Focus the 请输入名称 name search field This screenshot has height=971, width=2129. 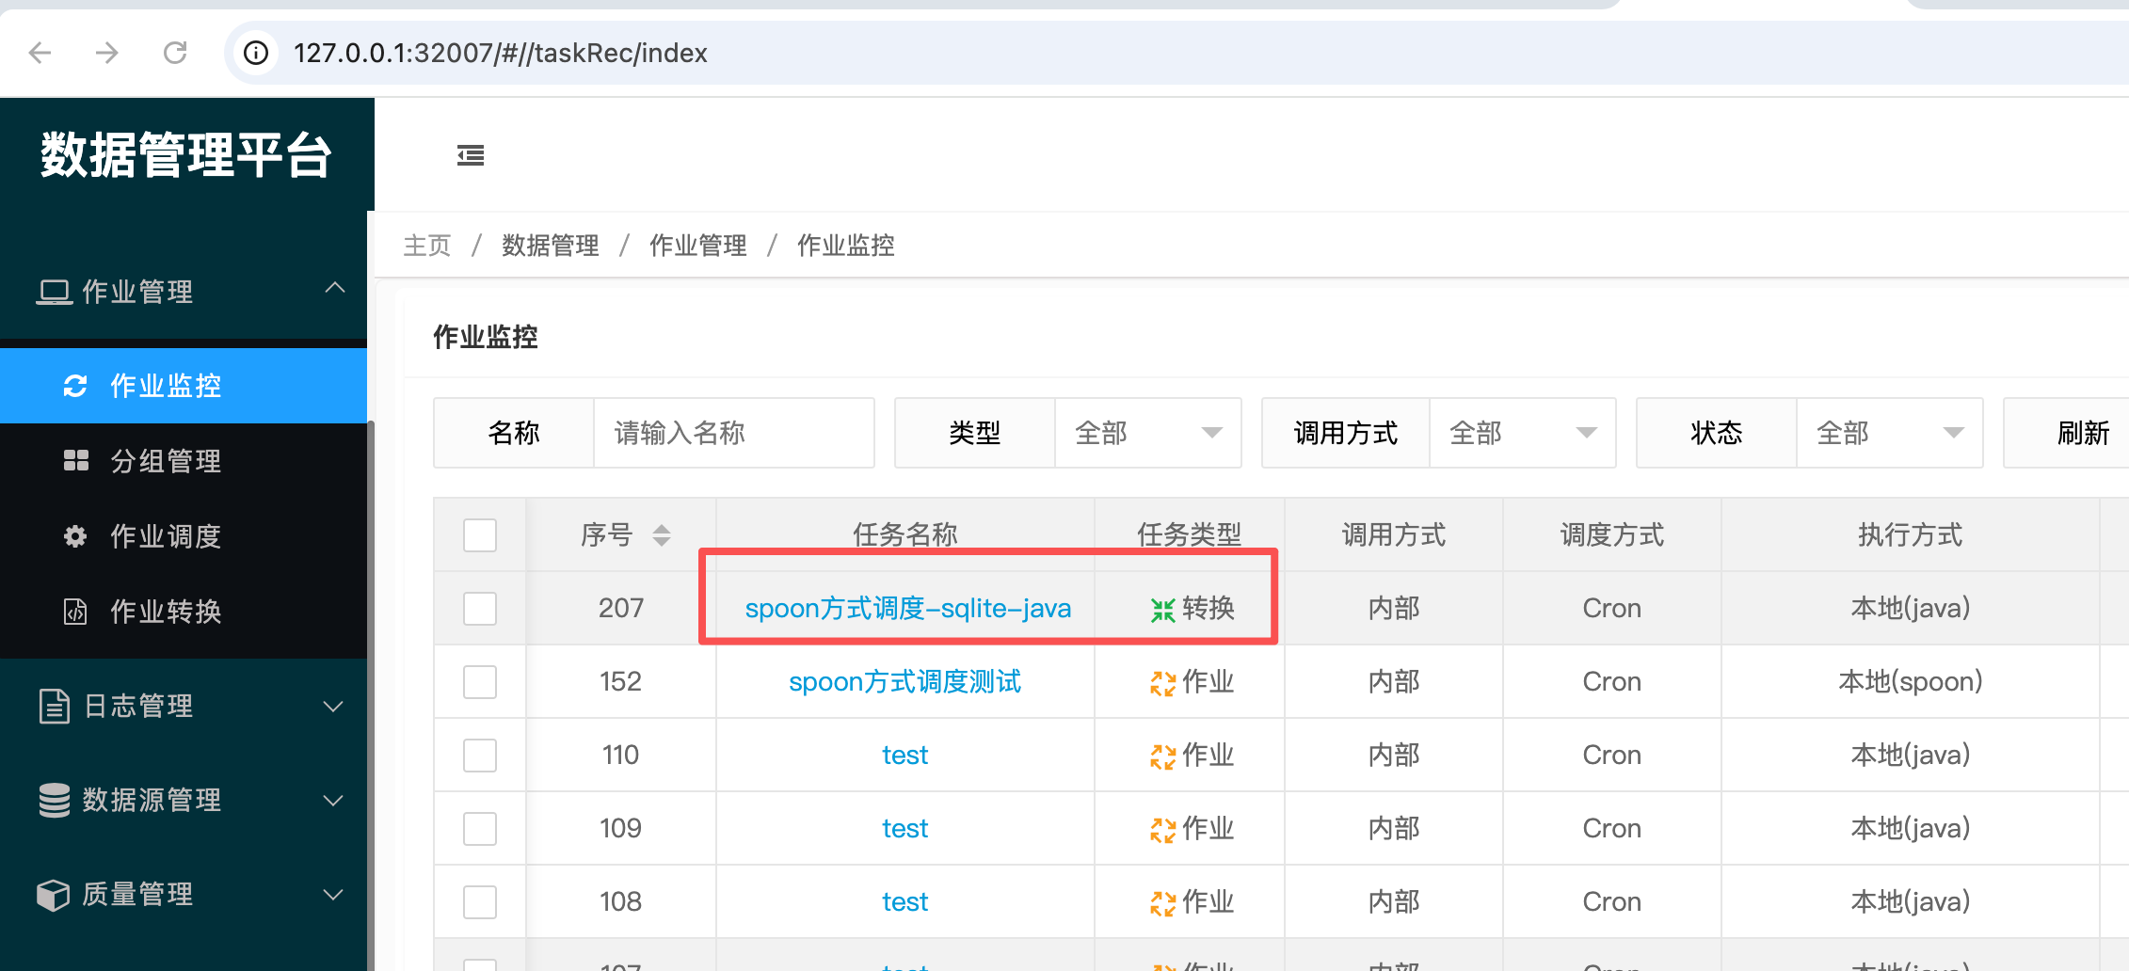point(734,433)
